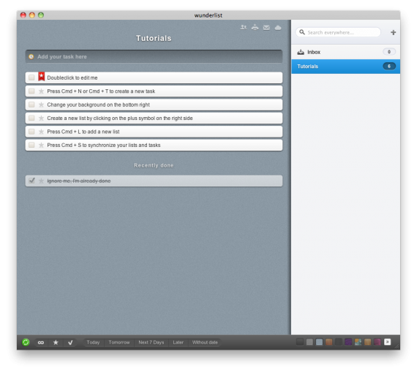417x373 pixels.
Task: Open the Inbox list
Action: (345, 52)
